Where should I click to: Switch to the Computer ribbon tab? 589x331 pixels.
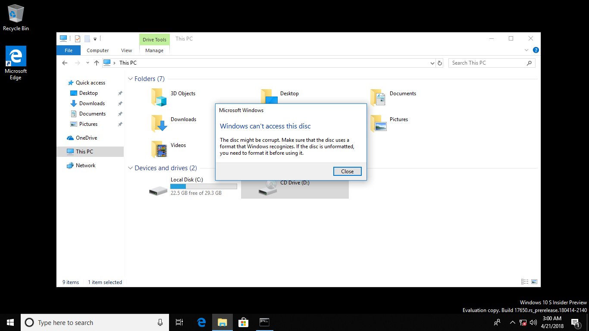[x=98, y=50]
